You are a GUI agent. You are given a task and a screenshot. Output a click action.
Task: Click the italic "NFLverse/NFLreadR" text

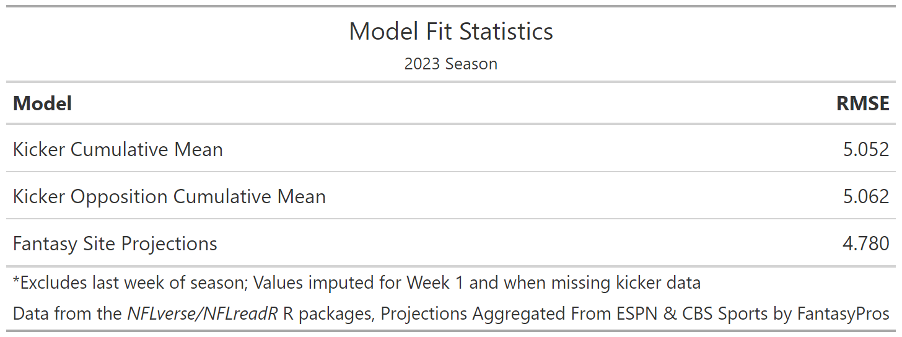point(202,313)
